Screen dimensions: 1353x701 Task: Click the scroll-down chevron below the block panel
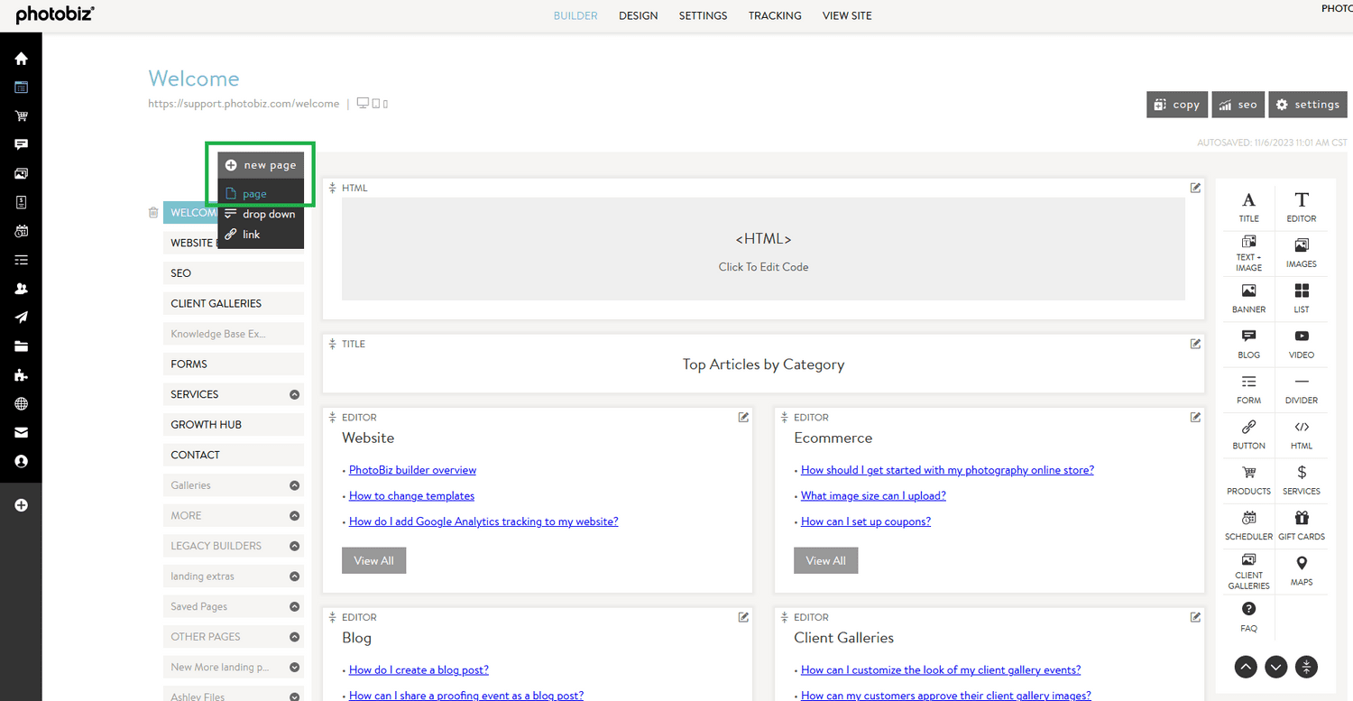point(1275,667)
